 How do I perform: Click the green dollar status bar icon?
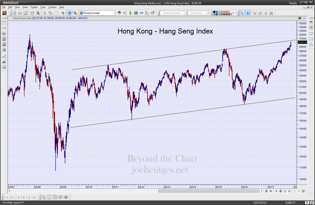307,203
